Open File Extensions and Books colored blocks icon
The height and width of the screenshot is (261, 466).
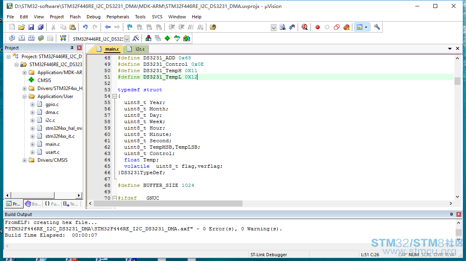point(148,38)
